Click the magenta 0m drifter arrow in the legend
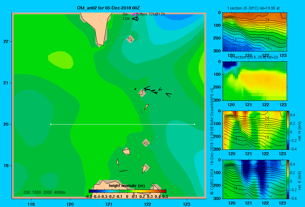This screenshot has height=207, width=305. point(135,14)
